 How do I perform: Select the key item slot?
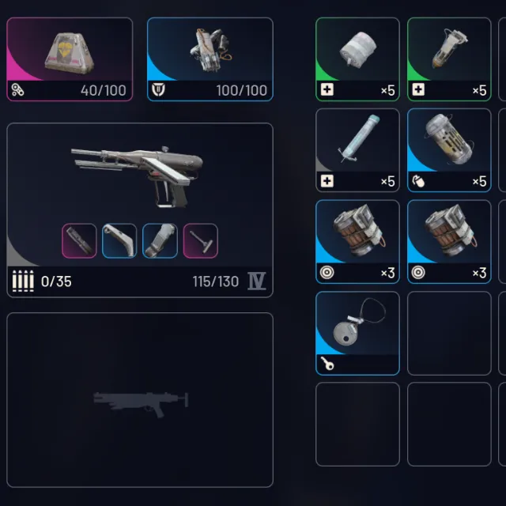pyautogui.click(x=357, y=333)
